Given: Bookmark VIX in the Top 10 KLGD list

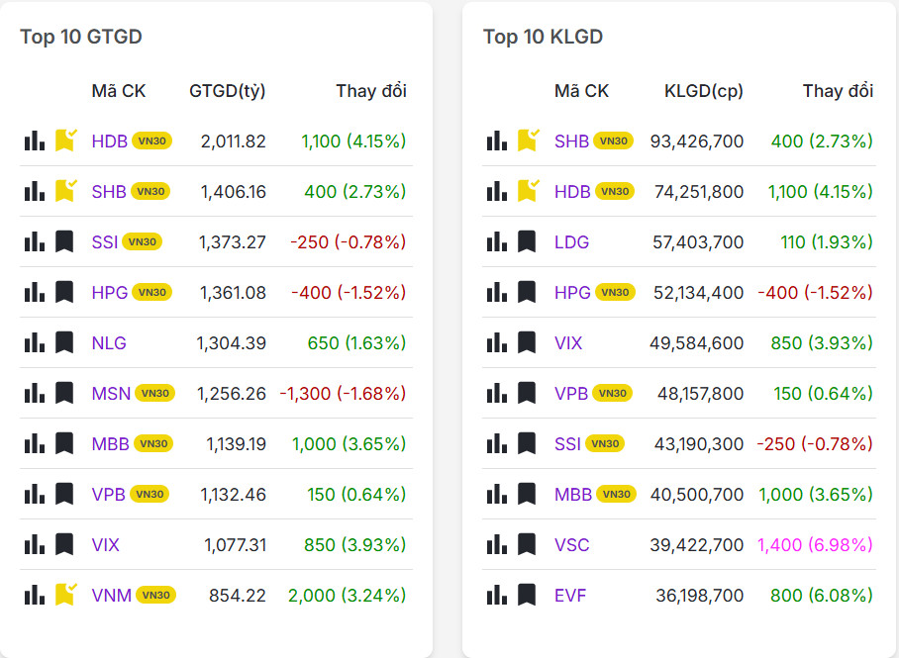Looking at the screenshot, I should tap(527, 342).
